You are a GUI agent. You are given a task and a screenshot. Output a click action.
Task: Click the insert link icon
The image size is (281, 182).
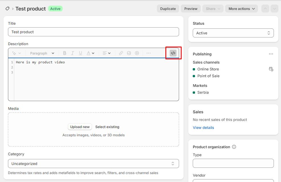(x=121, y=53)
